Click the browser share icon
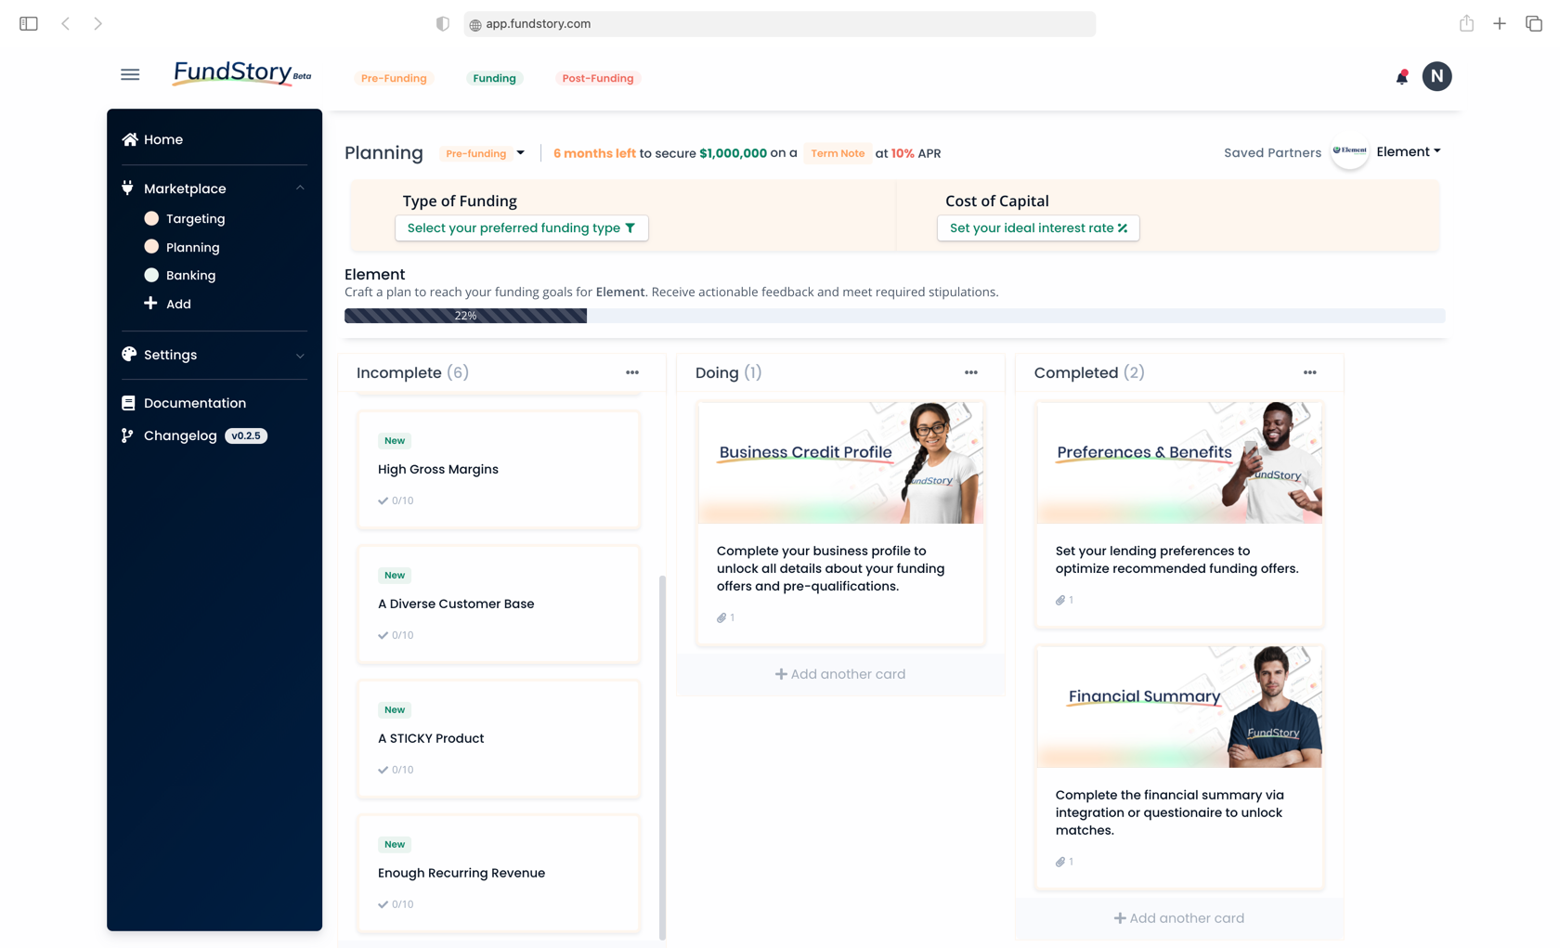Viewport: 1560px width, 948px height. [x=1466, y=23]
